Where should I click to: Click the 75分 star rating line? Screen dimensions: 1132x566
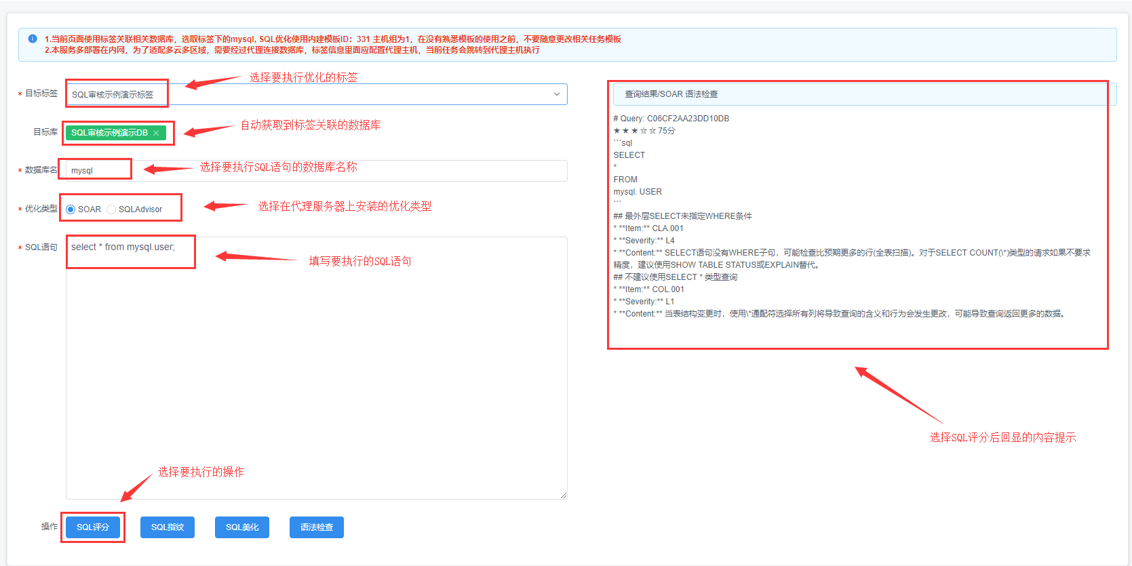coord(644,131)
